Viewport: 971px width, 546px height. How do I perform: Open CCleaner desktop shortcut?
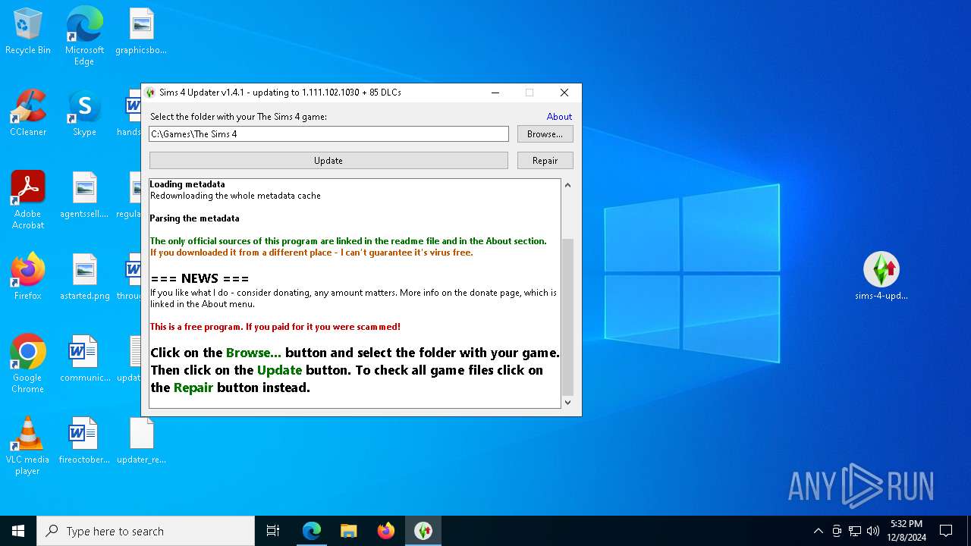click(28, 114)
